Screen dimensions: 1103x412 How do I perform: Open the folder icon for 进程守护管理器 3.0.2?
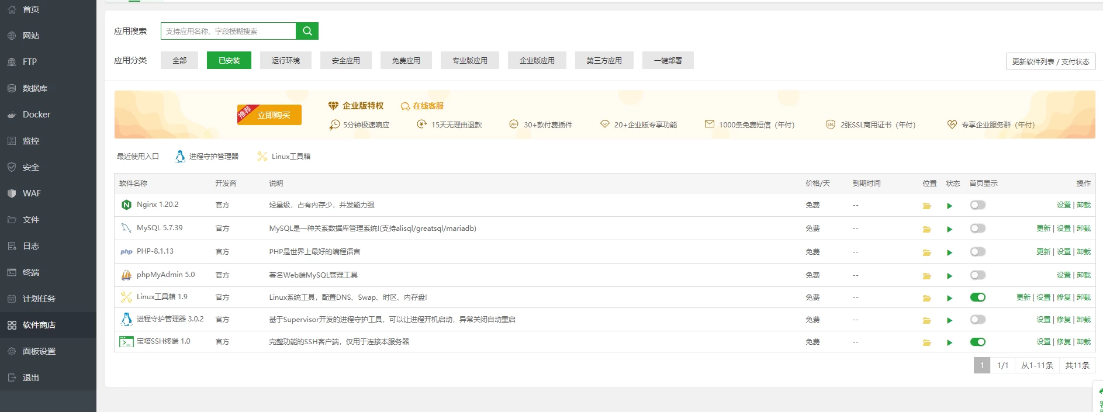pos(926,320)
